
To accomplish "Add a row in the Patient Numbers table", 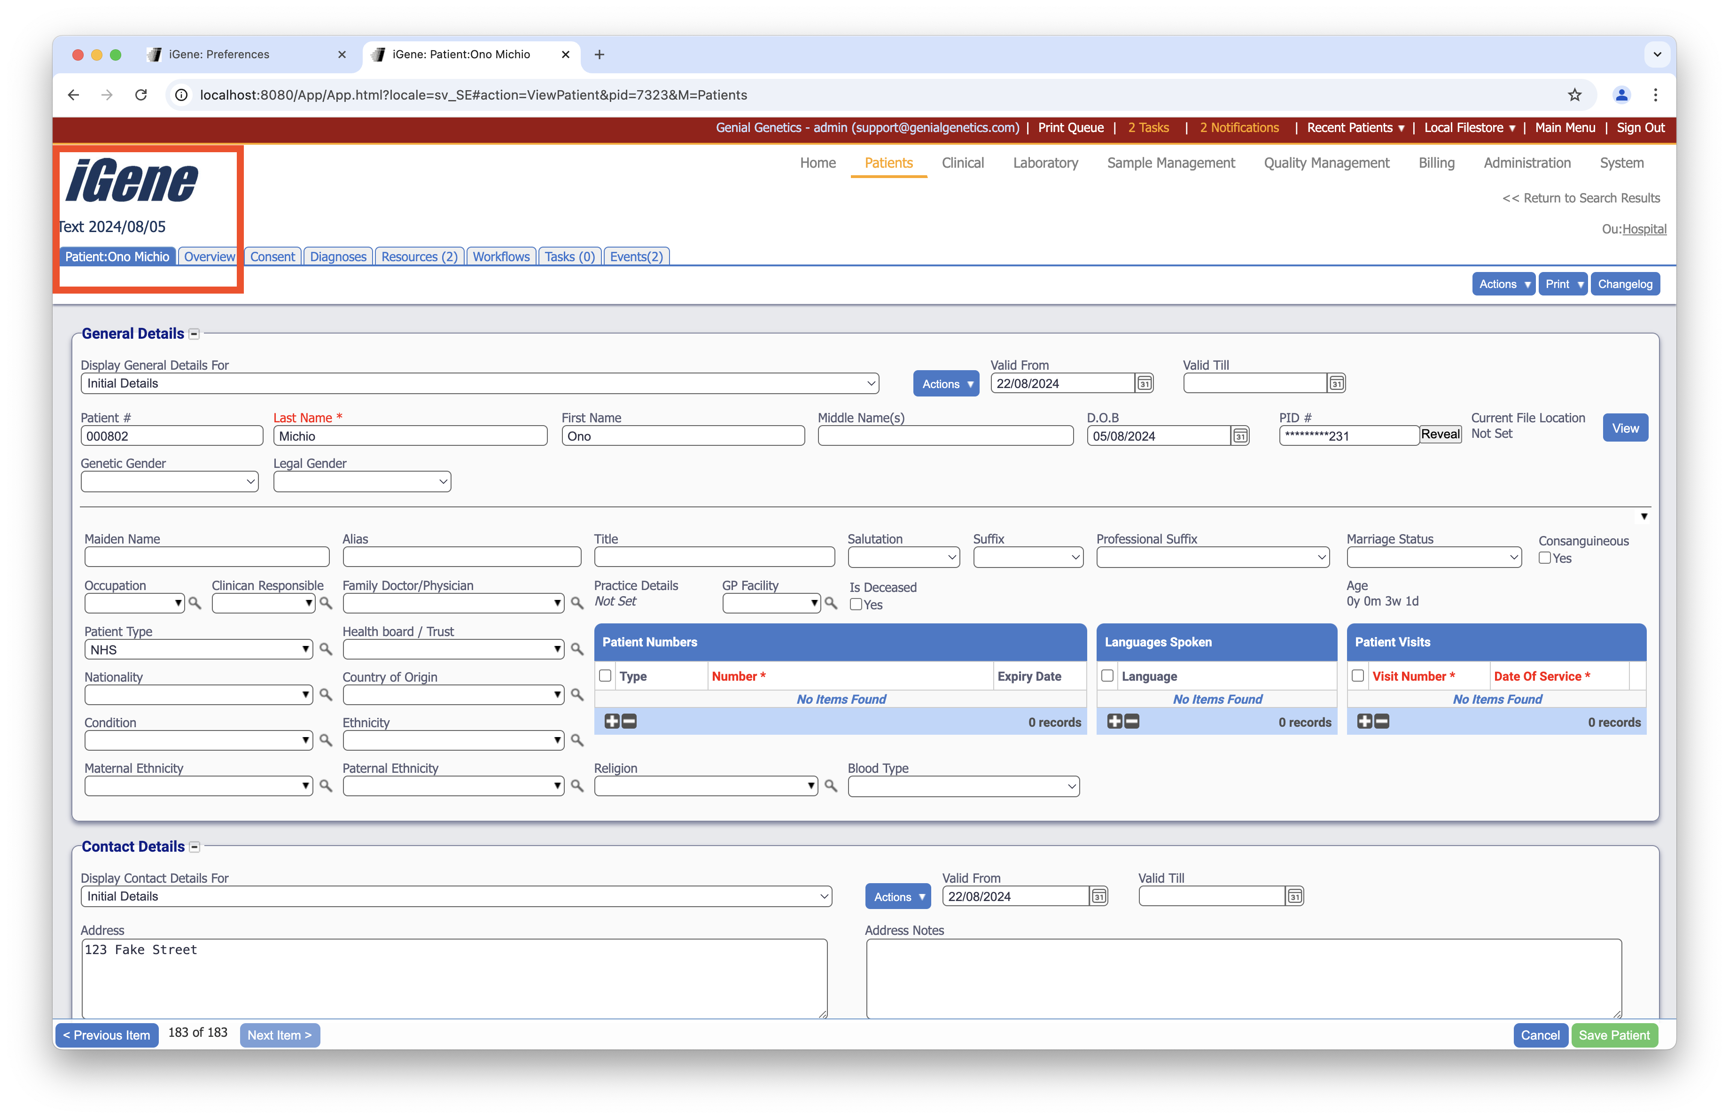I will 612,721.
